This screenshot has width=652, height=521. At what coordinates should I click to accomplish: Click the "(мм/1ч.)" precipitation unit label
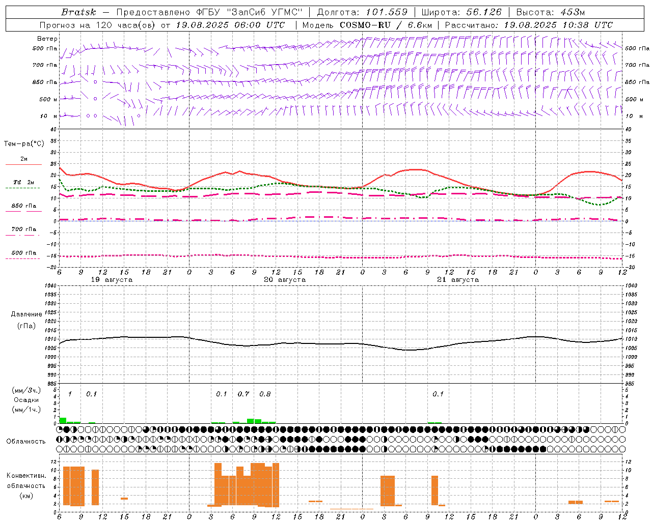26,409
